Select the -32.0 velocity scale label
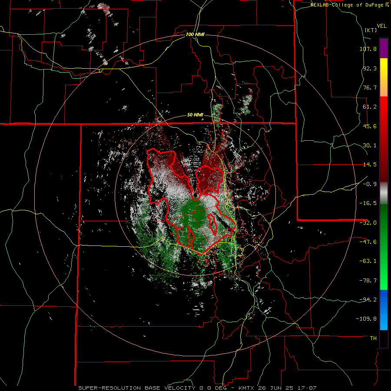The width and height of the screenshot is (391, 391). pyautogui.click(x=368, y=223)
